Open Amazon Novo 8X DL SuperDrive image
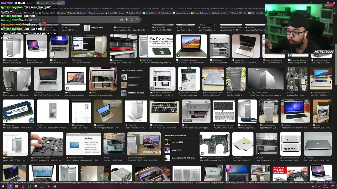 click(243, 144)
